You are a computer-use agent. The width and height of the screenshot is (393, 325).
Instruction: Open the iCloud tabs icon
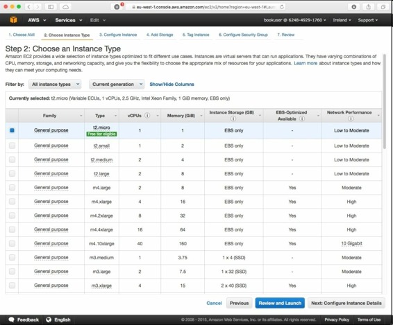(x=66, y=7)
